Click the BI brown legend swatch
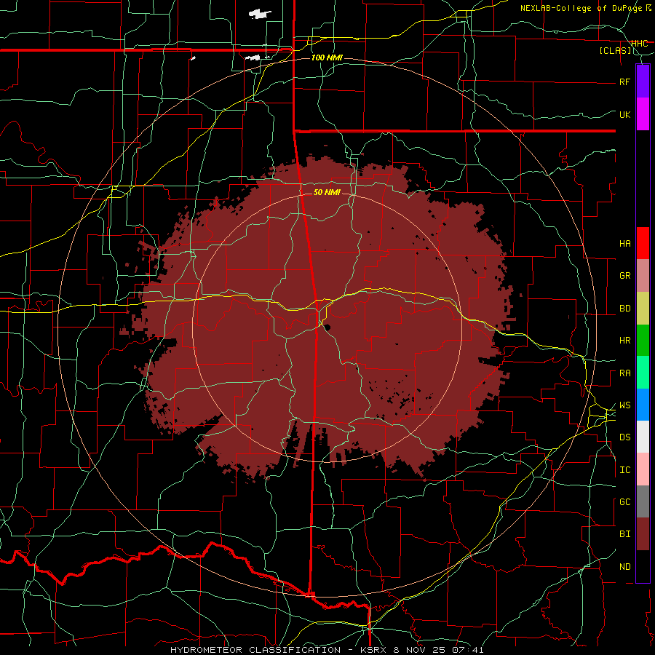Viewport: 655px width, 655px height. 643,534
